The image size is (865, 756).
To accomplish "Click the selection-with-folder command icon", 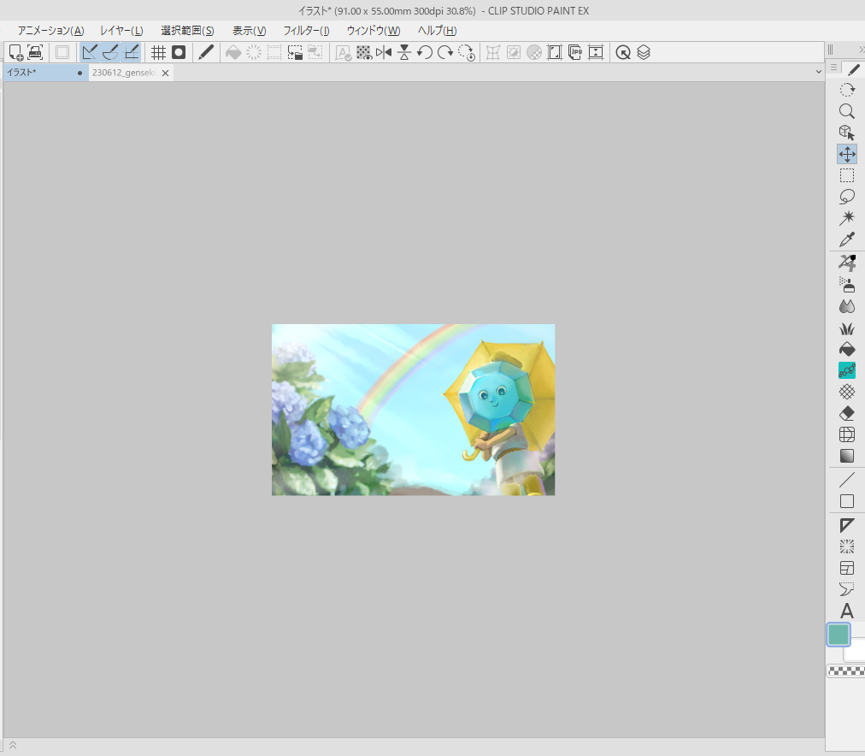I will (x=295, y=52).
